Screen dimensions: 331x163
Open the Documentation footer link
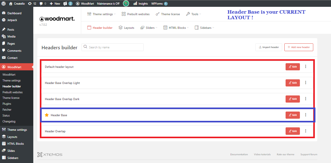pyautogui.click(x=239, y=154)
